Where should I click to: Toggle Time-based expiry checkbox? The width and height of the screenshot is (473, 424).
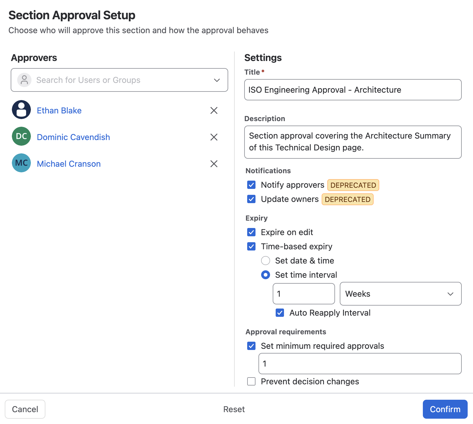click(x=251, y=246)
